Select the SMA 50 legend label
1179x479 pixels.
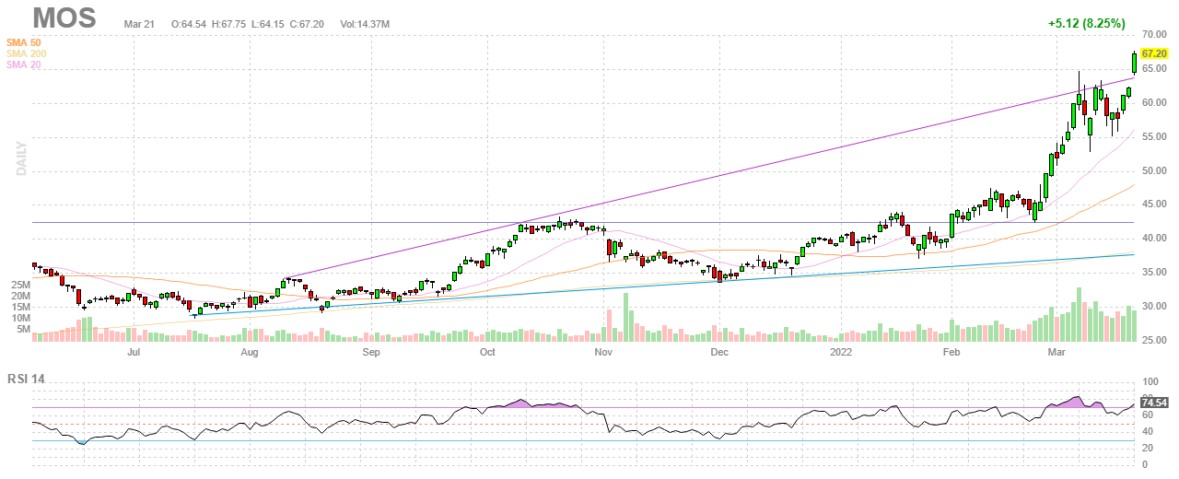point(23,42)
